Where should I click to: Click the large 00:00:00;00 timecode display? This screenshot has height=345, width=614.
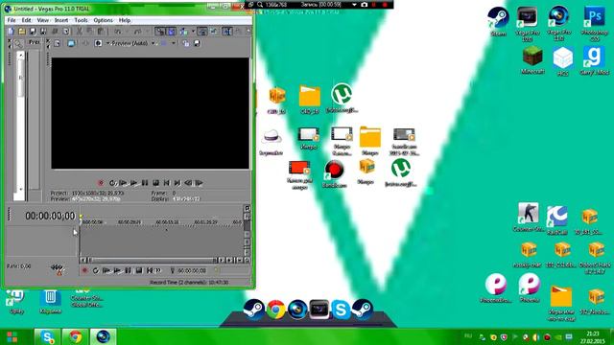[x=50, y=216]
